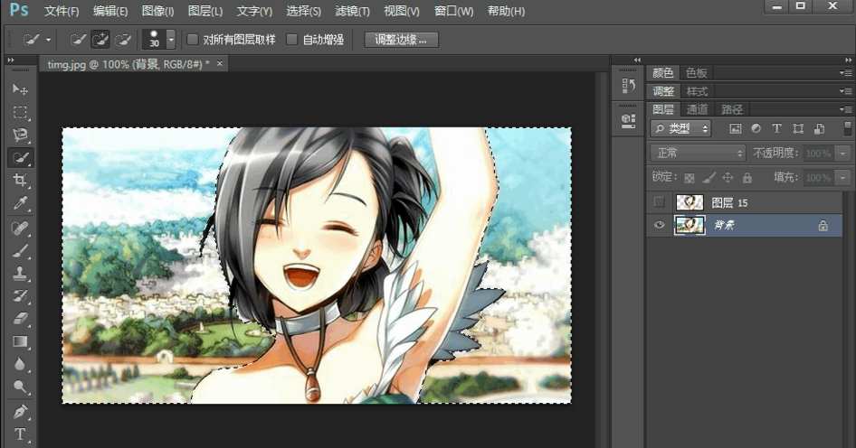Check the 自动增强 option

(x=292, y=40)
